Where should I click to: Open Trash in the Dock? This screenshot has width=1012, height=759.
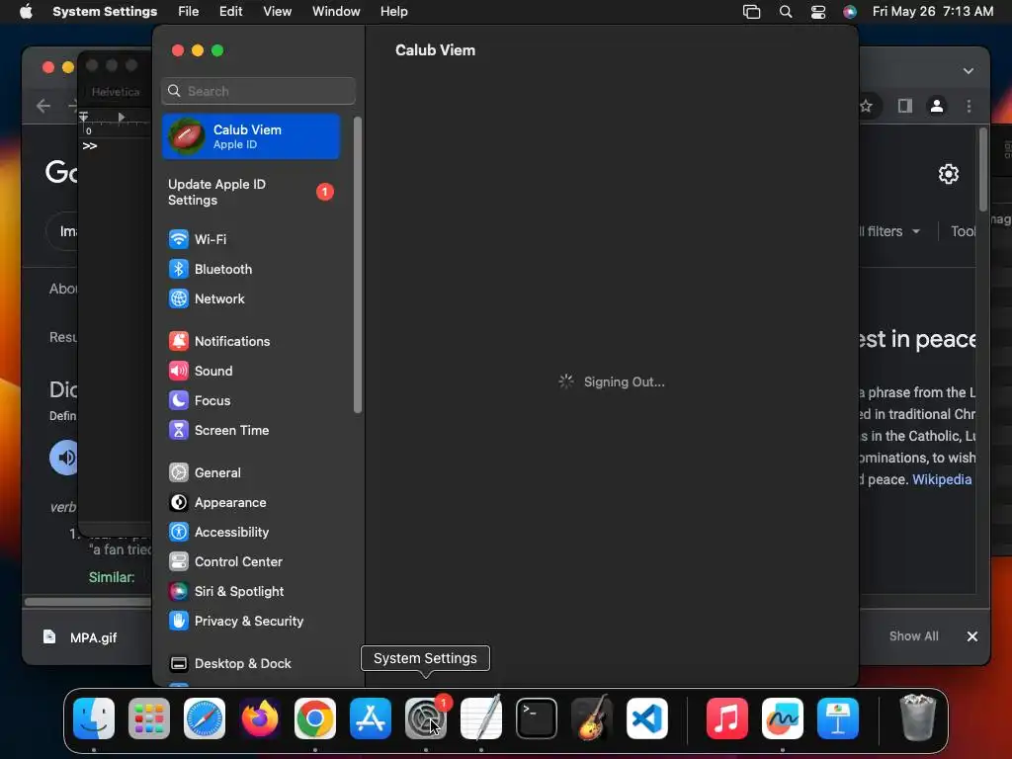(918, 717)
